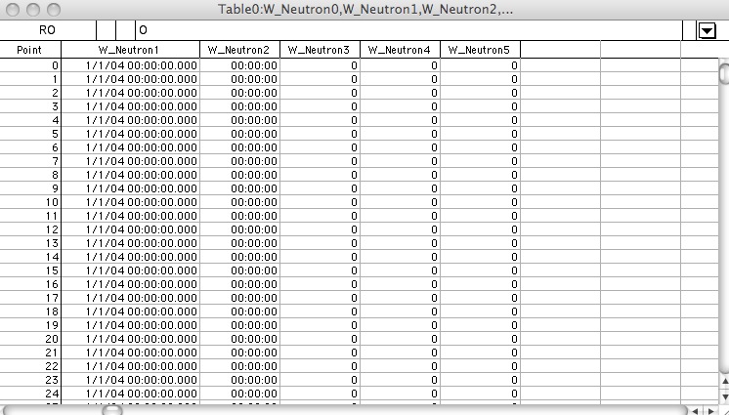Screen dimensions: 729x415
Task: Click W_Neutron3 value in row 2
Action: 320,93
